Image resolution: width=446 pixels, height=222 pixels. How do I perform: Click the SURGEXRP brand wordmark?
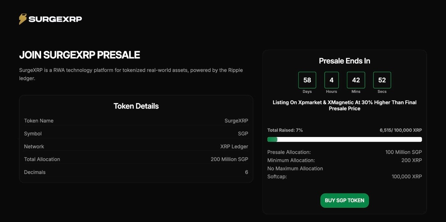point(55,19)
